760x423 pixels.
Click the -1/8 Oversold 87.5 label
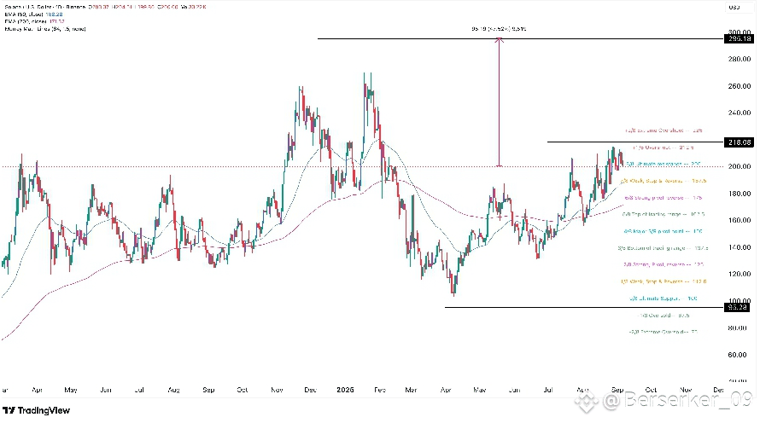pos(664,316)
